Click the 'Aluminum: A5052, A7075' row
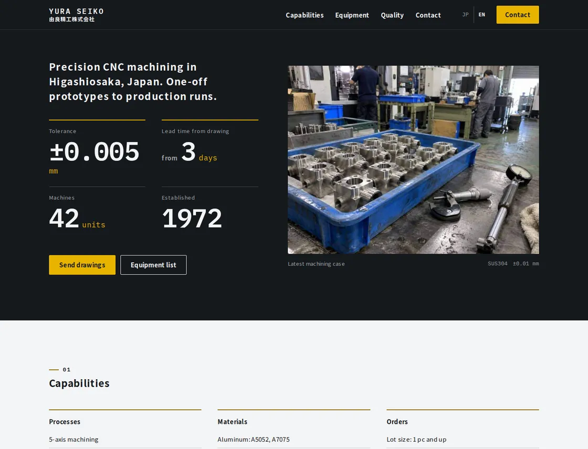This screenshot has height=449, width=588. point(293,439)
